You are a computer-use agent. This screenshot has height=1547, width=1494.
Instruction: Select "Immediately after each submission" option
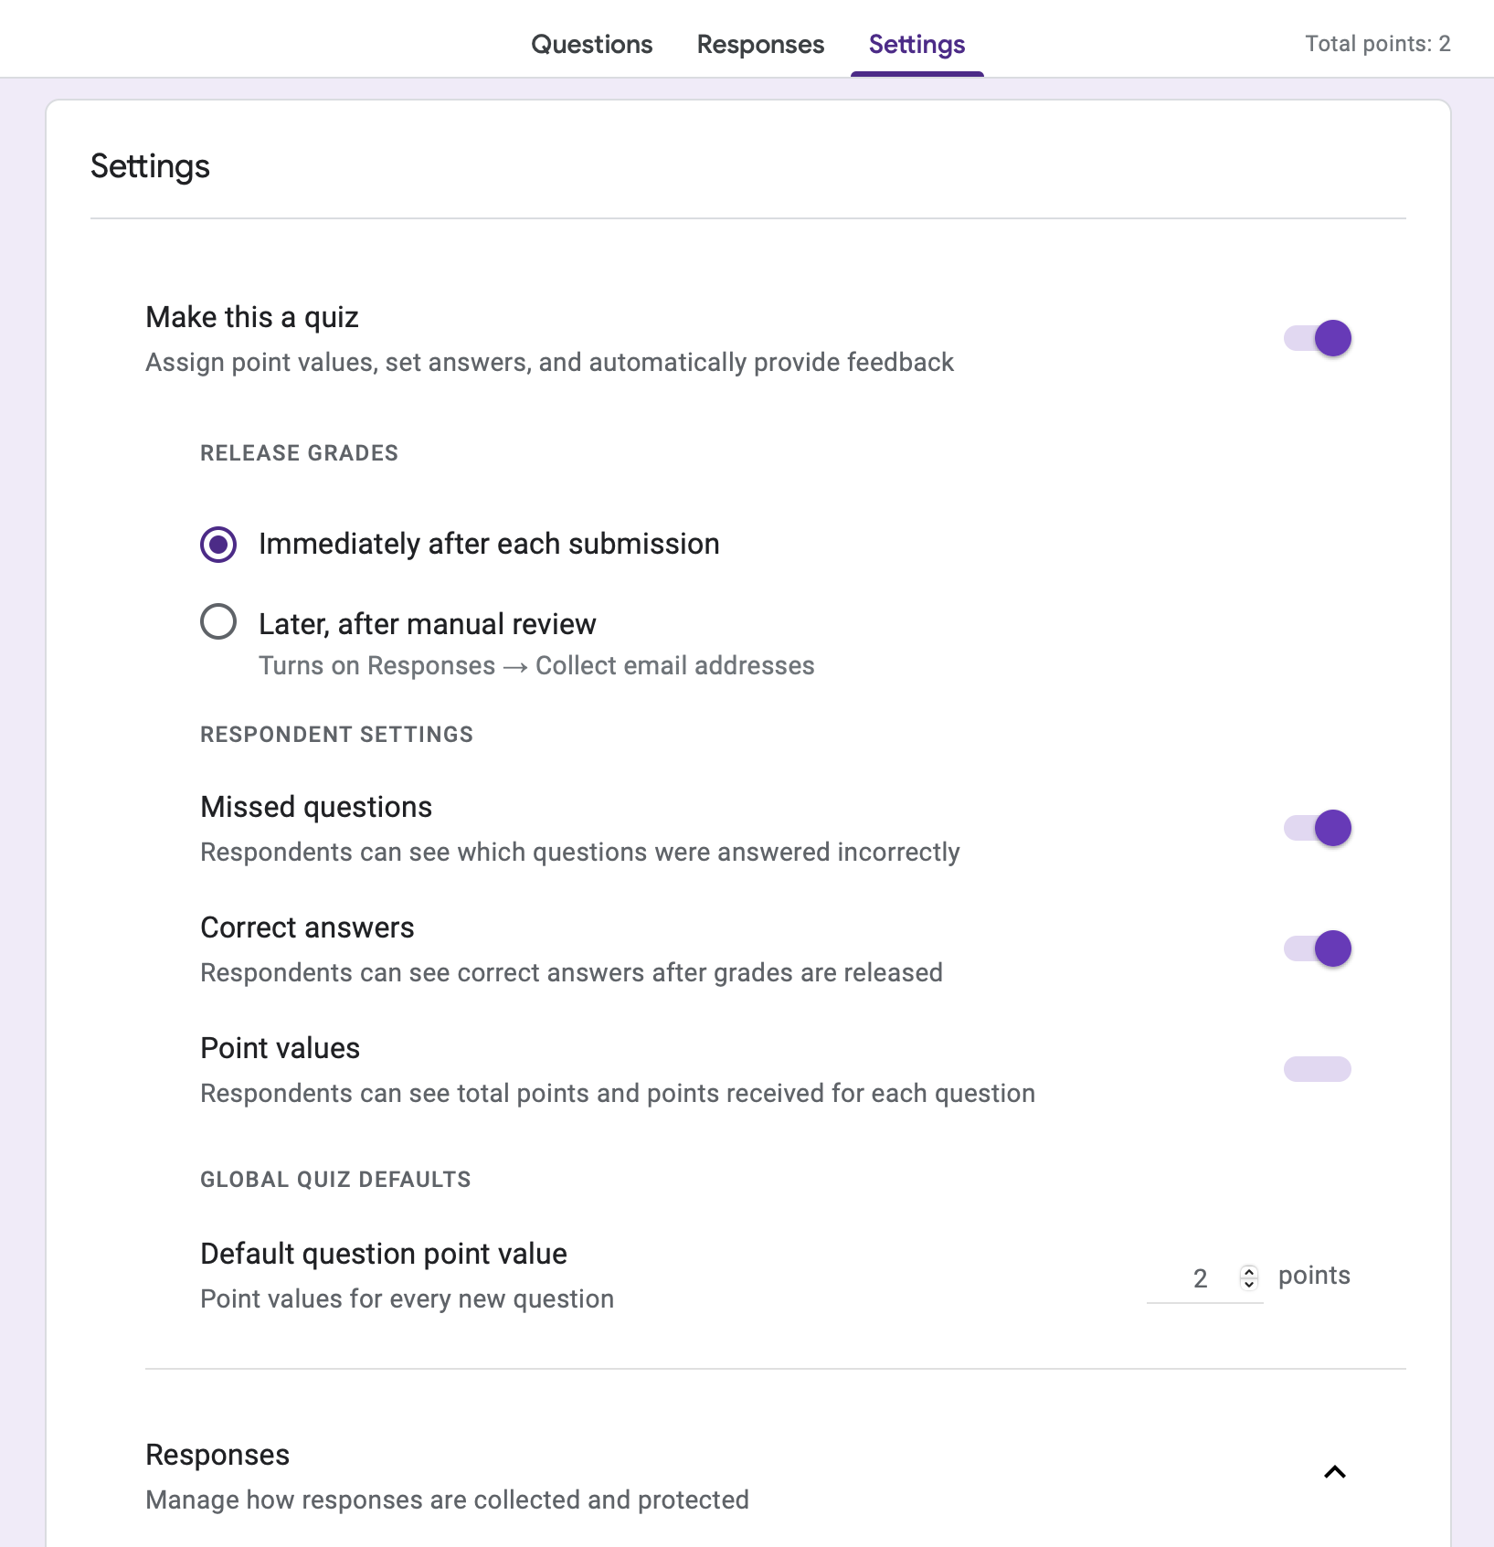coord(218,543)
